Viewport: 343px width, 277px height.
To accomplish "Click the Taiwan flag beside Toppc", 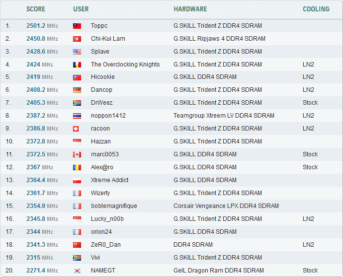I will (77, 26).
